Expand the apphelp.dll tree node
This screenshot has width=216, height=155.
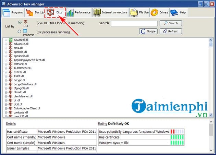pyautogui.click(x=6, y=52)
